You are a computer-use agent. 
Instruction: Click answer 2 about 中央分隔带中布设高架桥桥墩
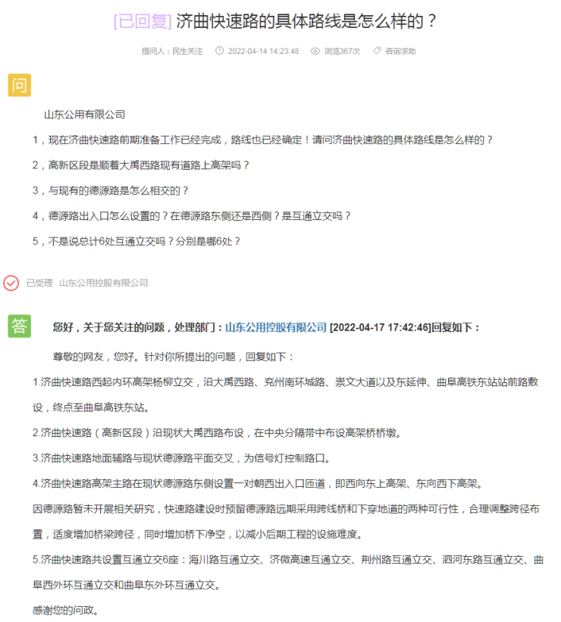pos(218,433)
